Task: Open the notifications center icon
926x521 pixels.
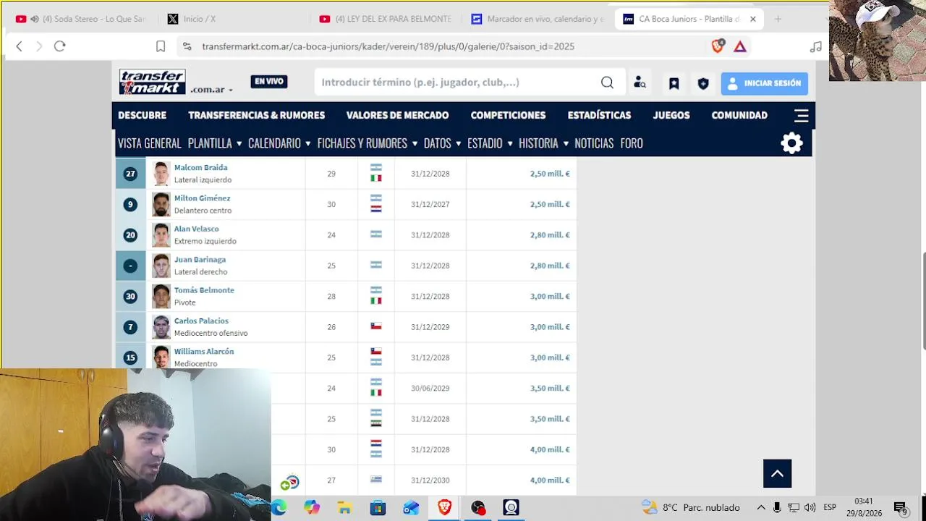Action: [900, 508]
